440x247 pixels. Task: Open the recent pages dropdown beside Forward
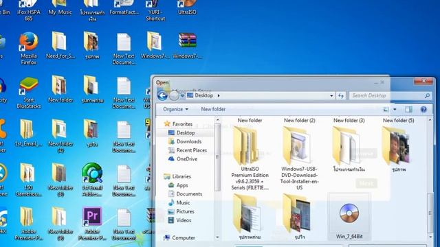coord(182,96)
